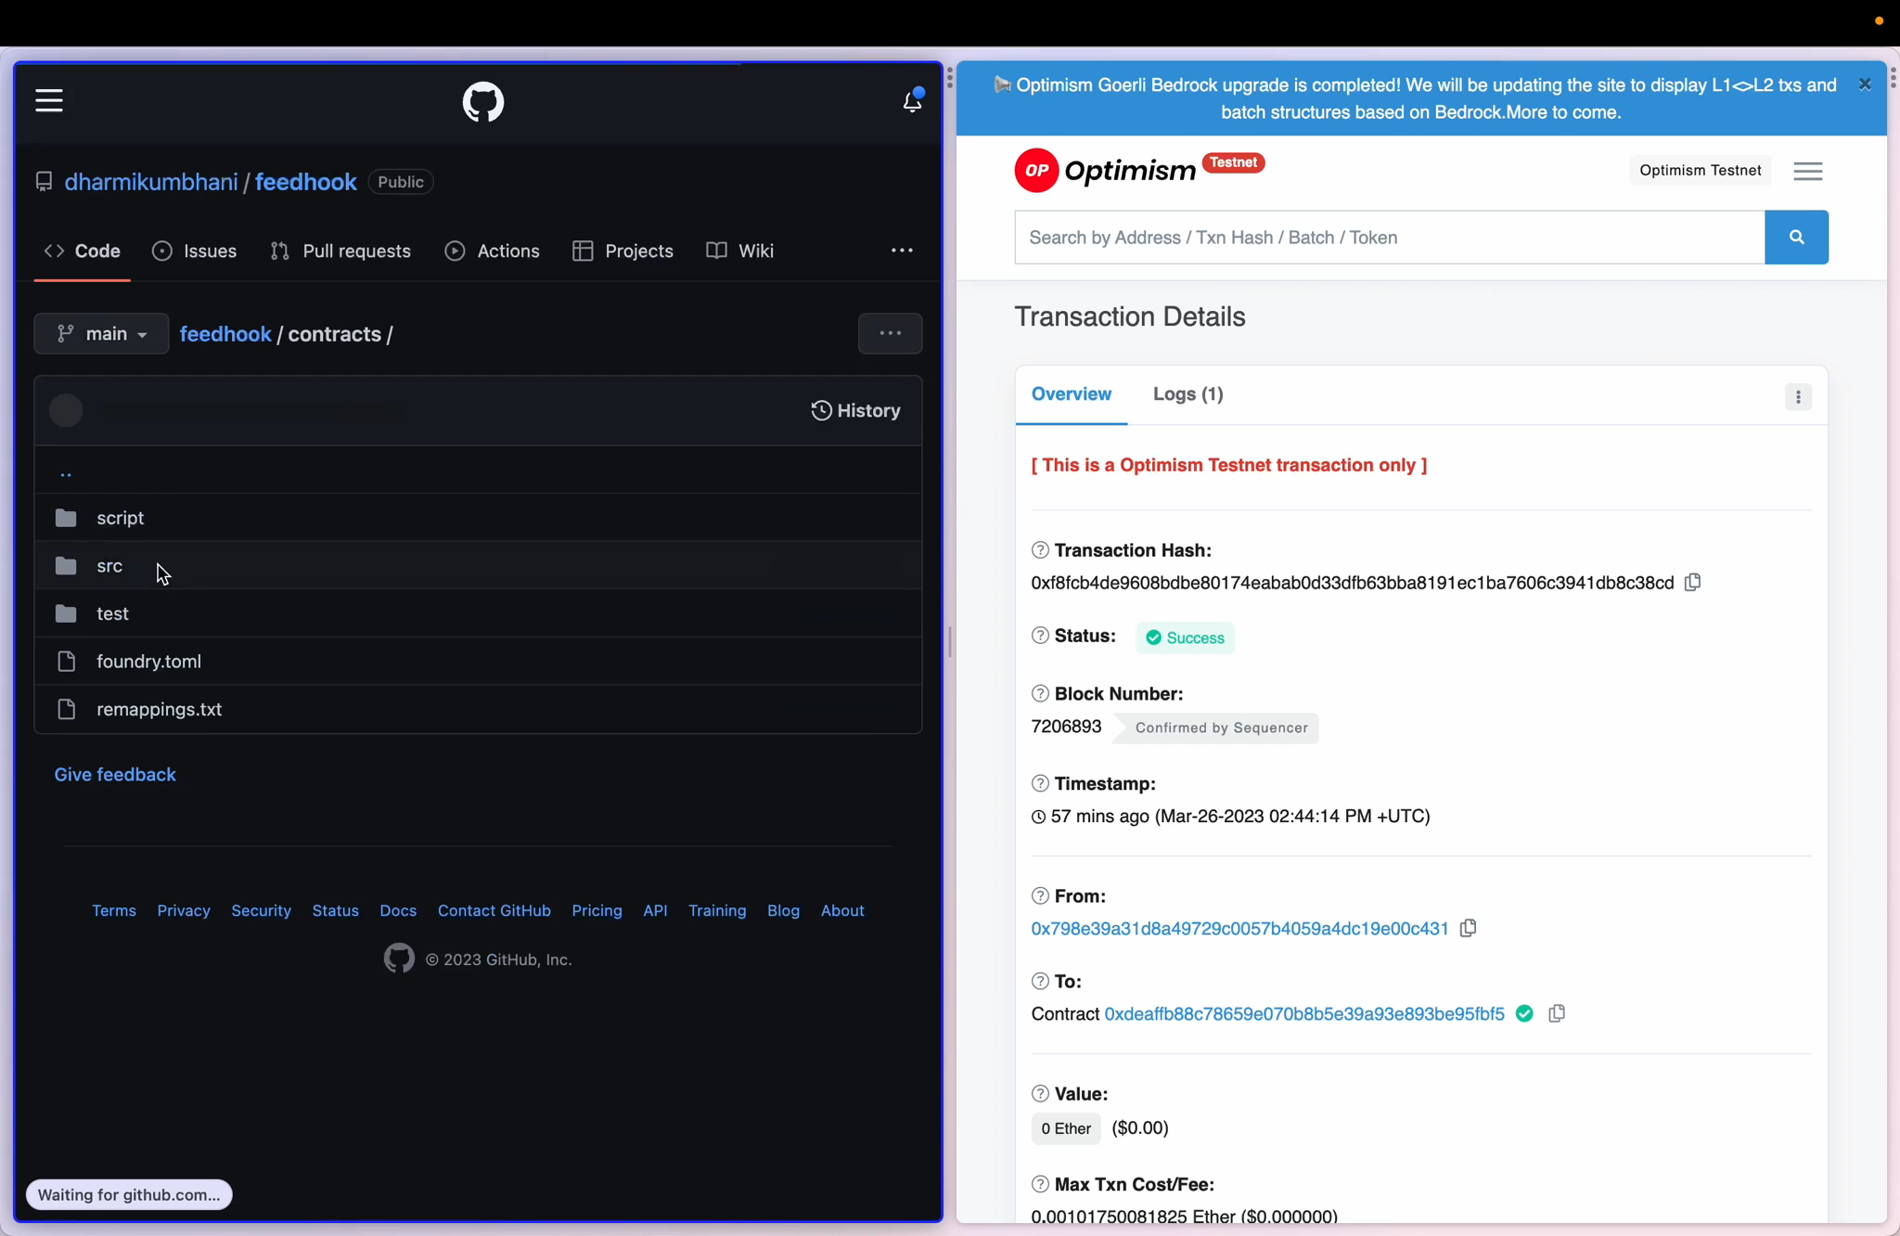Screen dimensions: 1900x1236
Task: Open the script folder
Action: click(x=121, y=518)
